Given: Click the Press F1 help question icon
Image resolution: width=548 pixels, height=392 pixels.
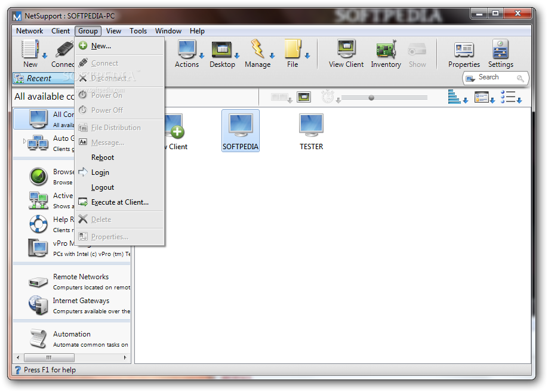Looking at the screenshot, I should click(18, 370).
